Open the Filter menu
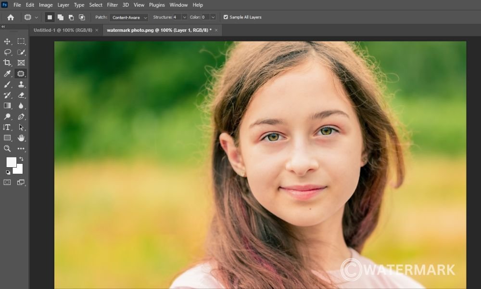 [x=112, y=5]
